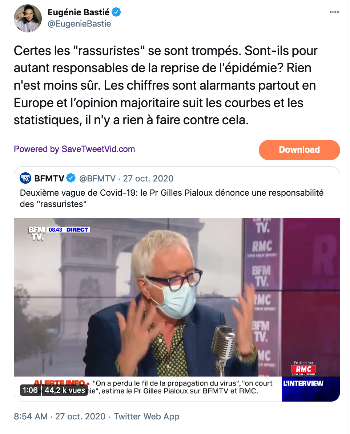Click the BFMTV round avatar logo
Viewport: 350px width, 434px height.
(x=25, y=178)
